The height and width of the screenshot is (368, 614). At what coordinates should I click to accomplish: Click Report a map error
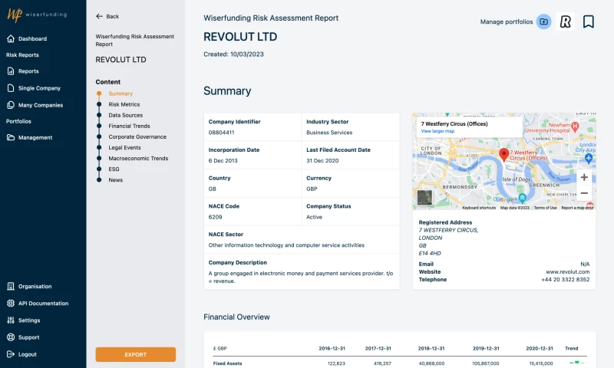[578, 208]
